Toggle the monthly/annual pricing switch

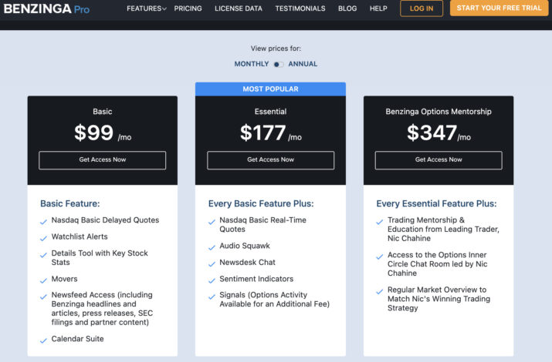coord(279,64)
